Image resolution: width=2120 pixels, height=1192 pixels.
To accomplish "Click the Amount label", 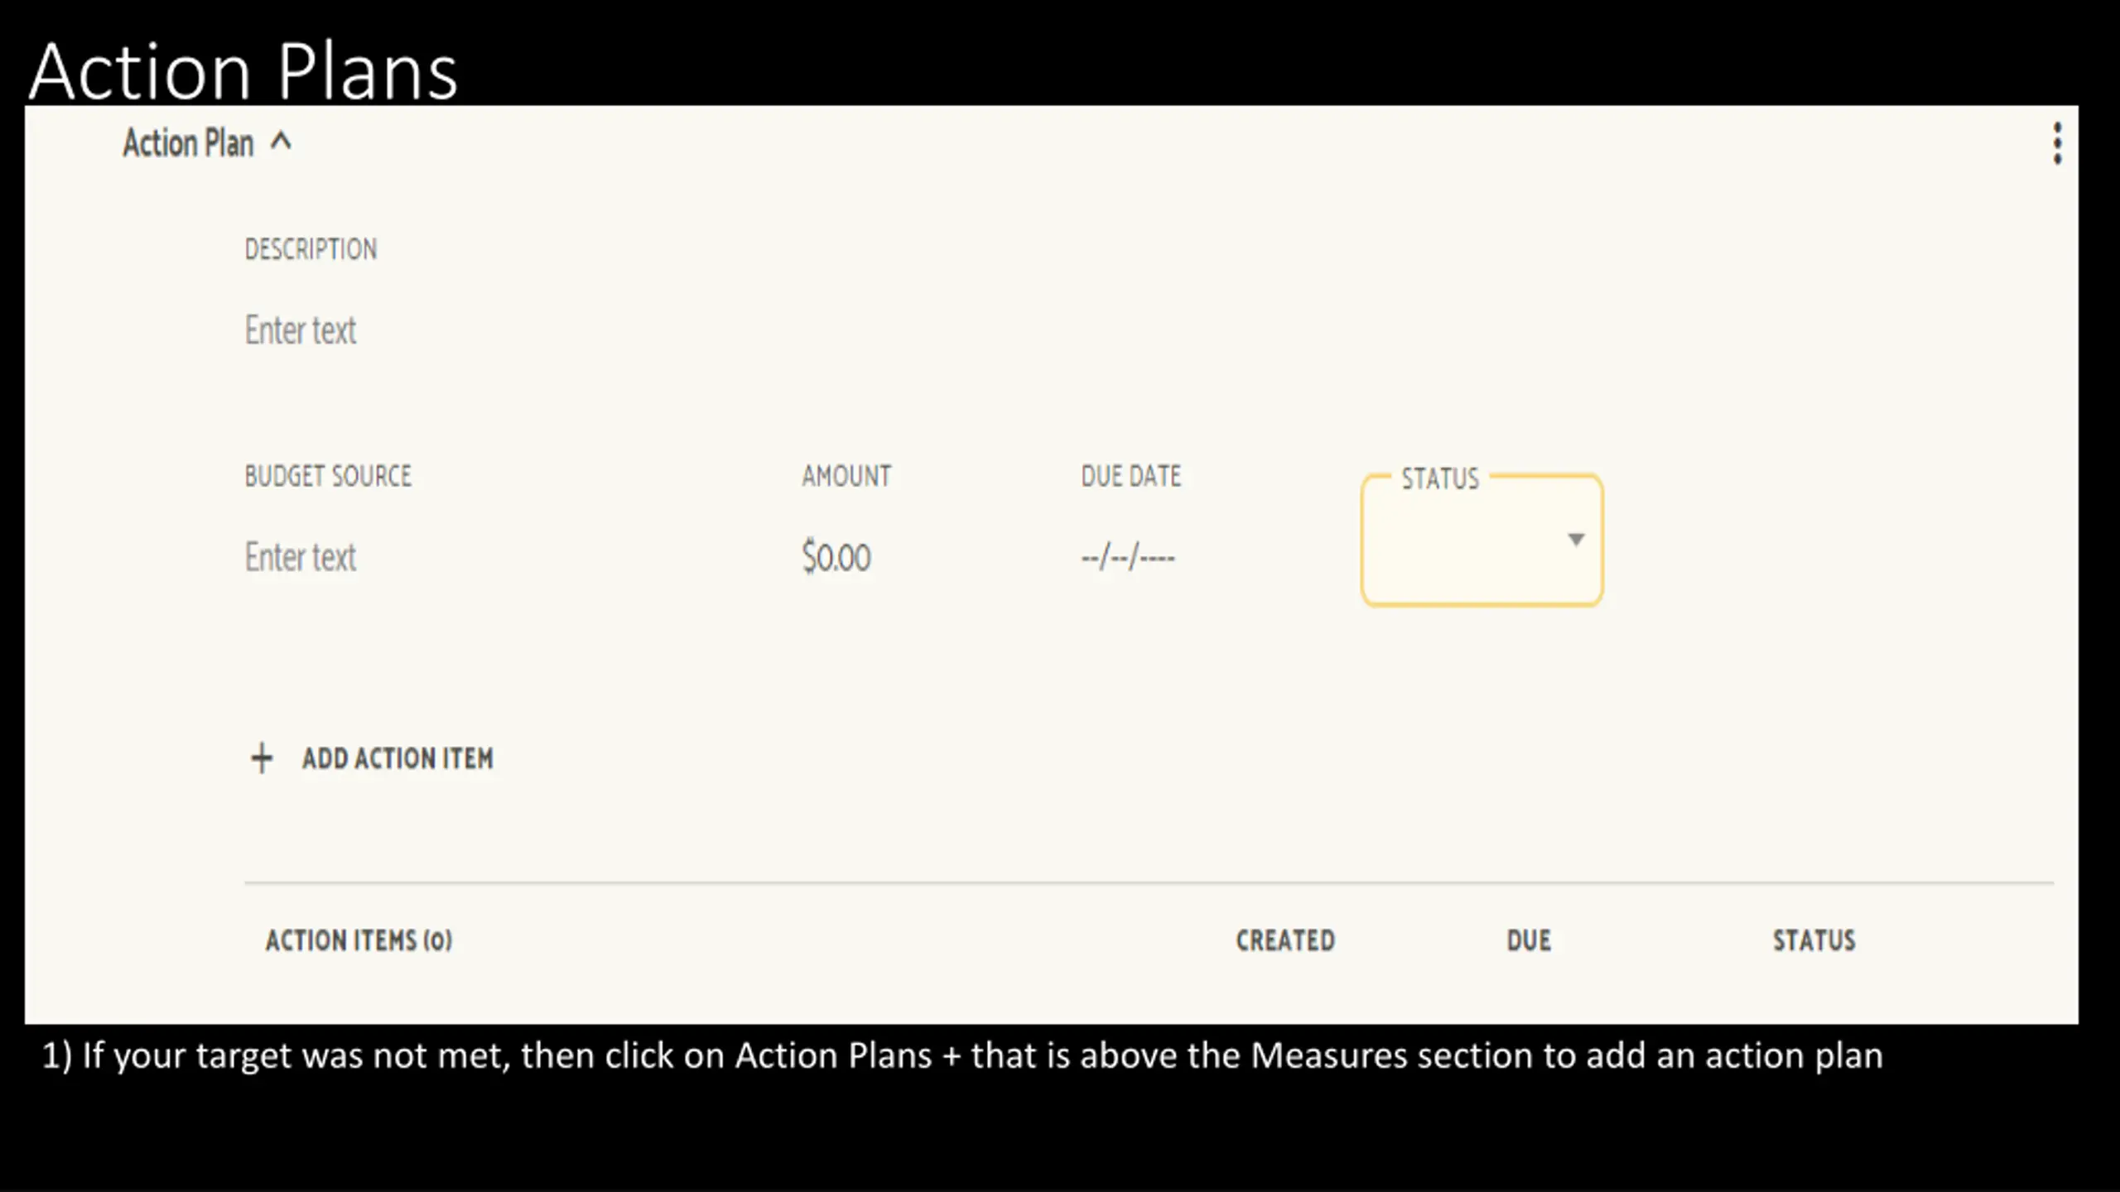I will [846, 476].
